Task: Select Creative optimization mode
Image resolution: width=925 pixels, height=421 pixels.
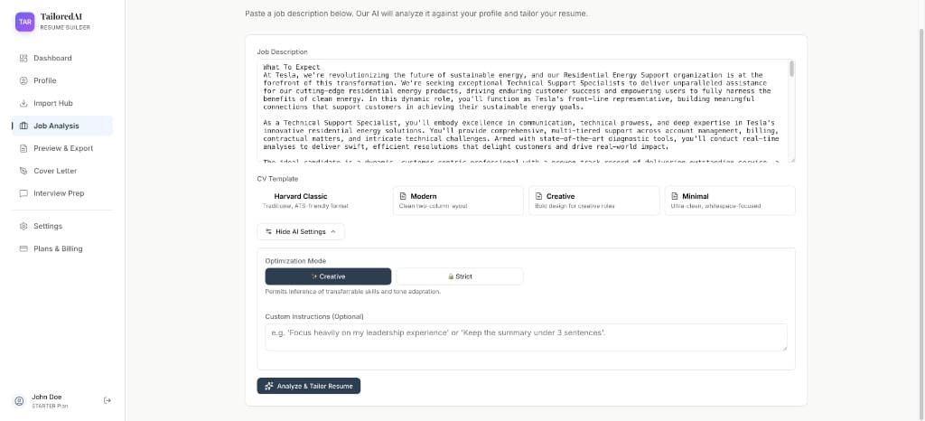Action: [328, 276]
